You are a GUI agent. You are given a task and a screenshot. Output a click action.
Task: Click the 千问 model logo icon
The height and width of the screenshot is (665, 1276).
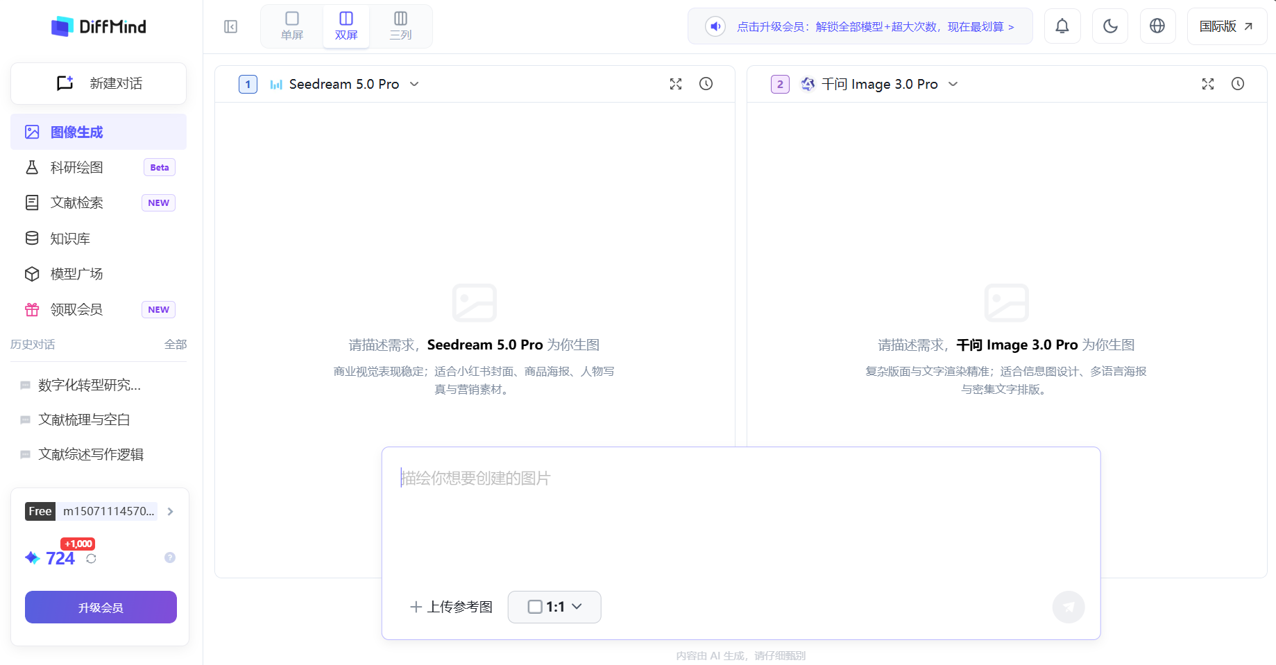[x=808, y=84]
